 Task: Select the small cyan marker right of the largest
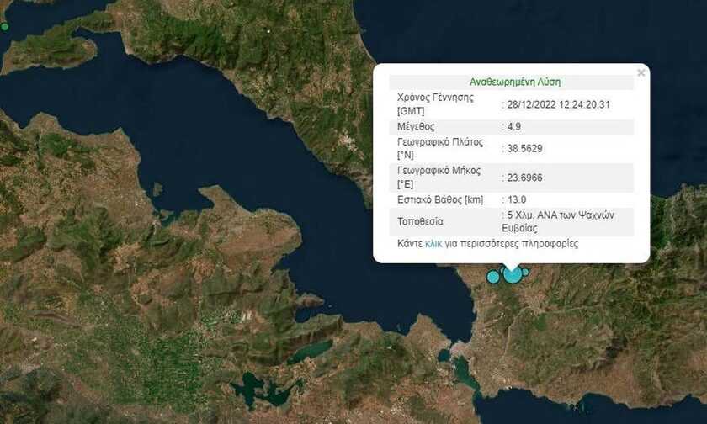(525, 272)
